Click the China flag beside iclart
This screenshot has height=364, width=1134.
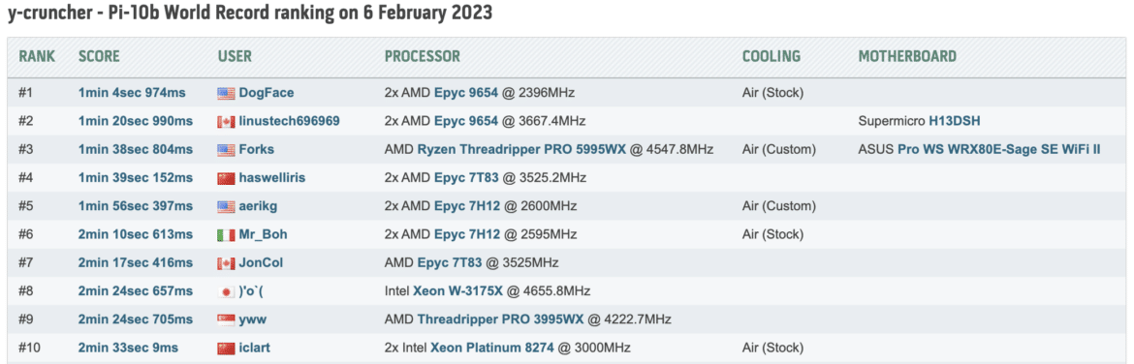click(x=227, y=349)
